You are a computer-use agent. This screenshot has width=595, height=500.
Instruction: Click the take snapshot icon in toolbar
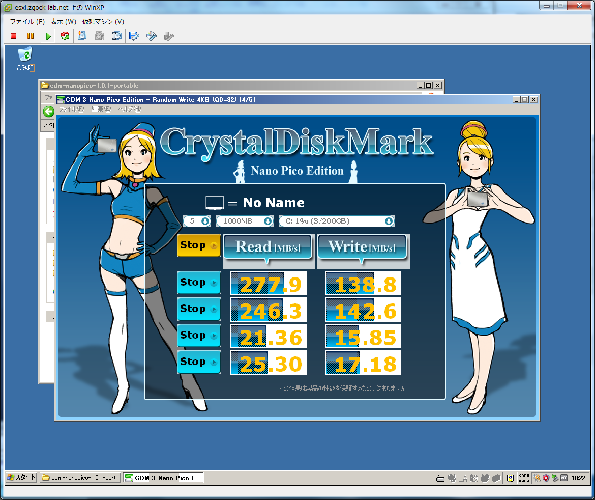click(82, 36)
